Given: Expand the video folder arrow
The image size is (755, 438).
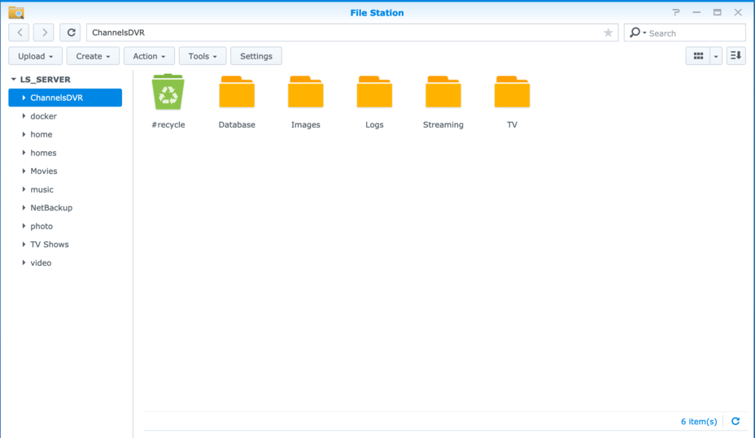Looking at the screenshot, I should tap(24, 262).
